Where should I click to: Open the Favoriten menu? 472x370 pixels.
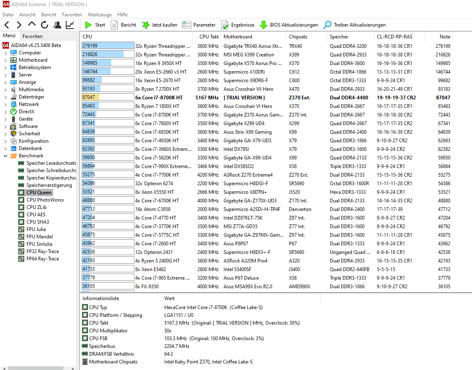pyautogui.click(x=72, y=14)
